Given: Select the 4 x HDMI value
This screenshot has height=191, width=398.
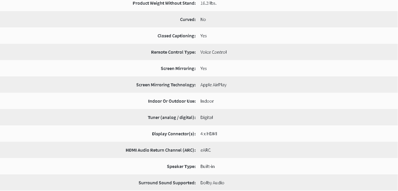Looking at the screenshot, I should pyautogui.click(x=209, y=134).
